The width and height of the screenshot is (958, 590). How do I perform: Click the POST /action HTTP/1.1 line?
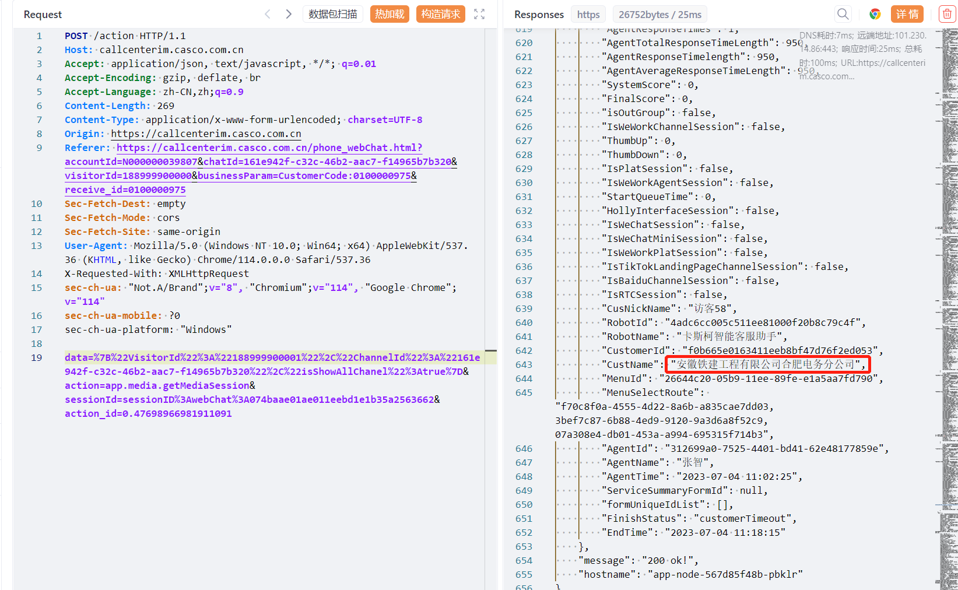[x=125, y=36]
